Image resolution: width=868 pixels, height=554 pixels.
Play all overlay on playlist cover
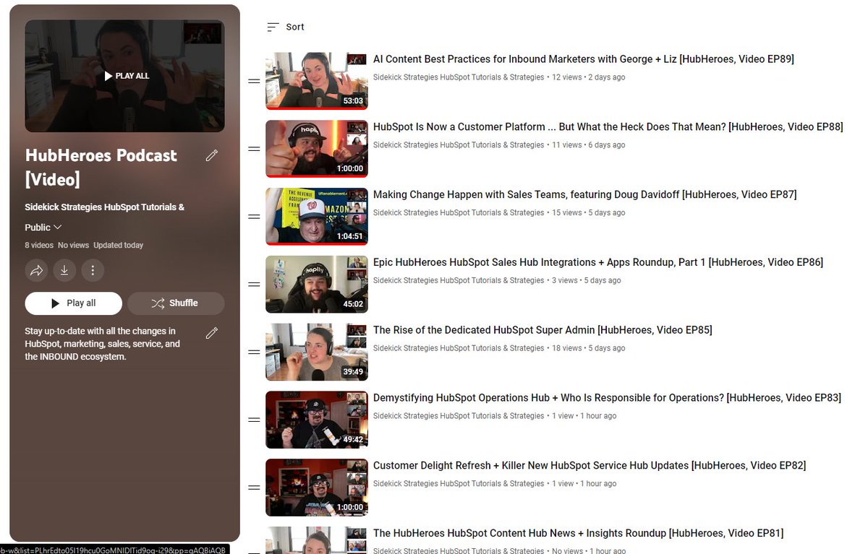click(x=127, y=76)
